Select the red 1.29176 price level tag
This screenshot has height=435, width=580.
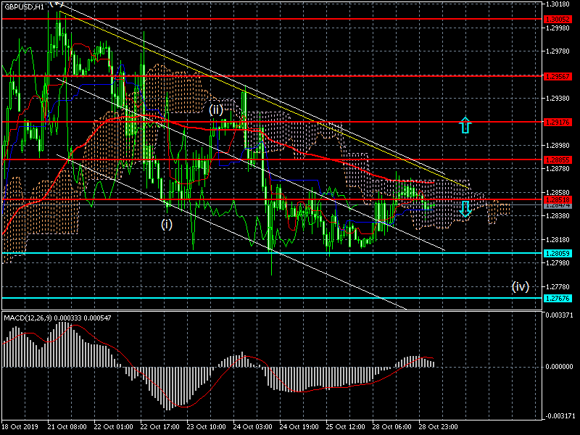click(x=558, y=122)
